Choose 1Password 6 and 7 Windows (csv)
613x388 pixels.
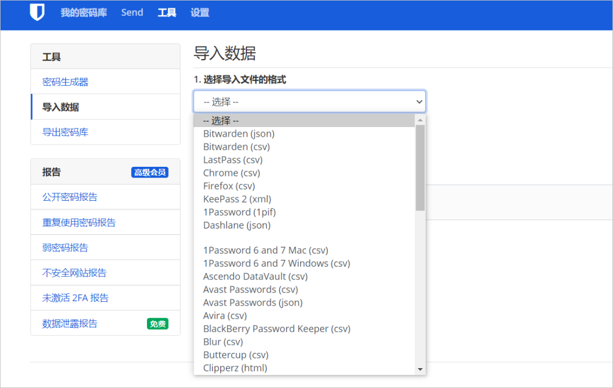point(304,263)
